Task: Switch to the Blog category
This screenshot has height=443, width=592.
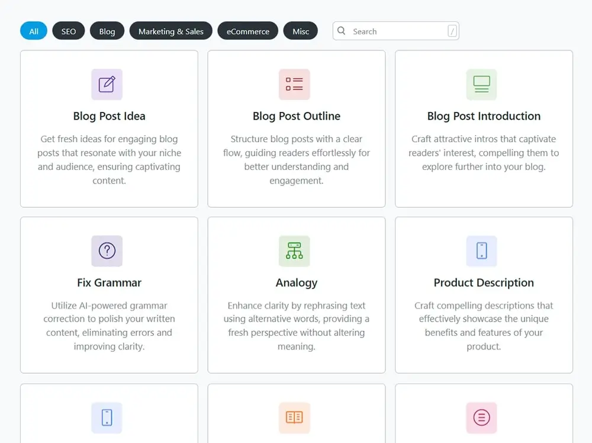Action: pos(107,31)
